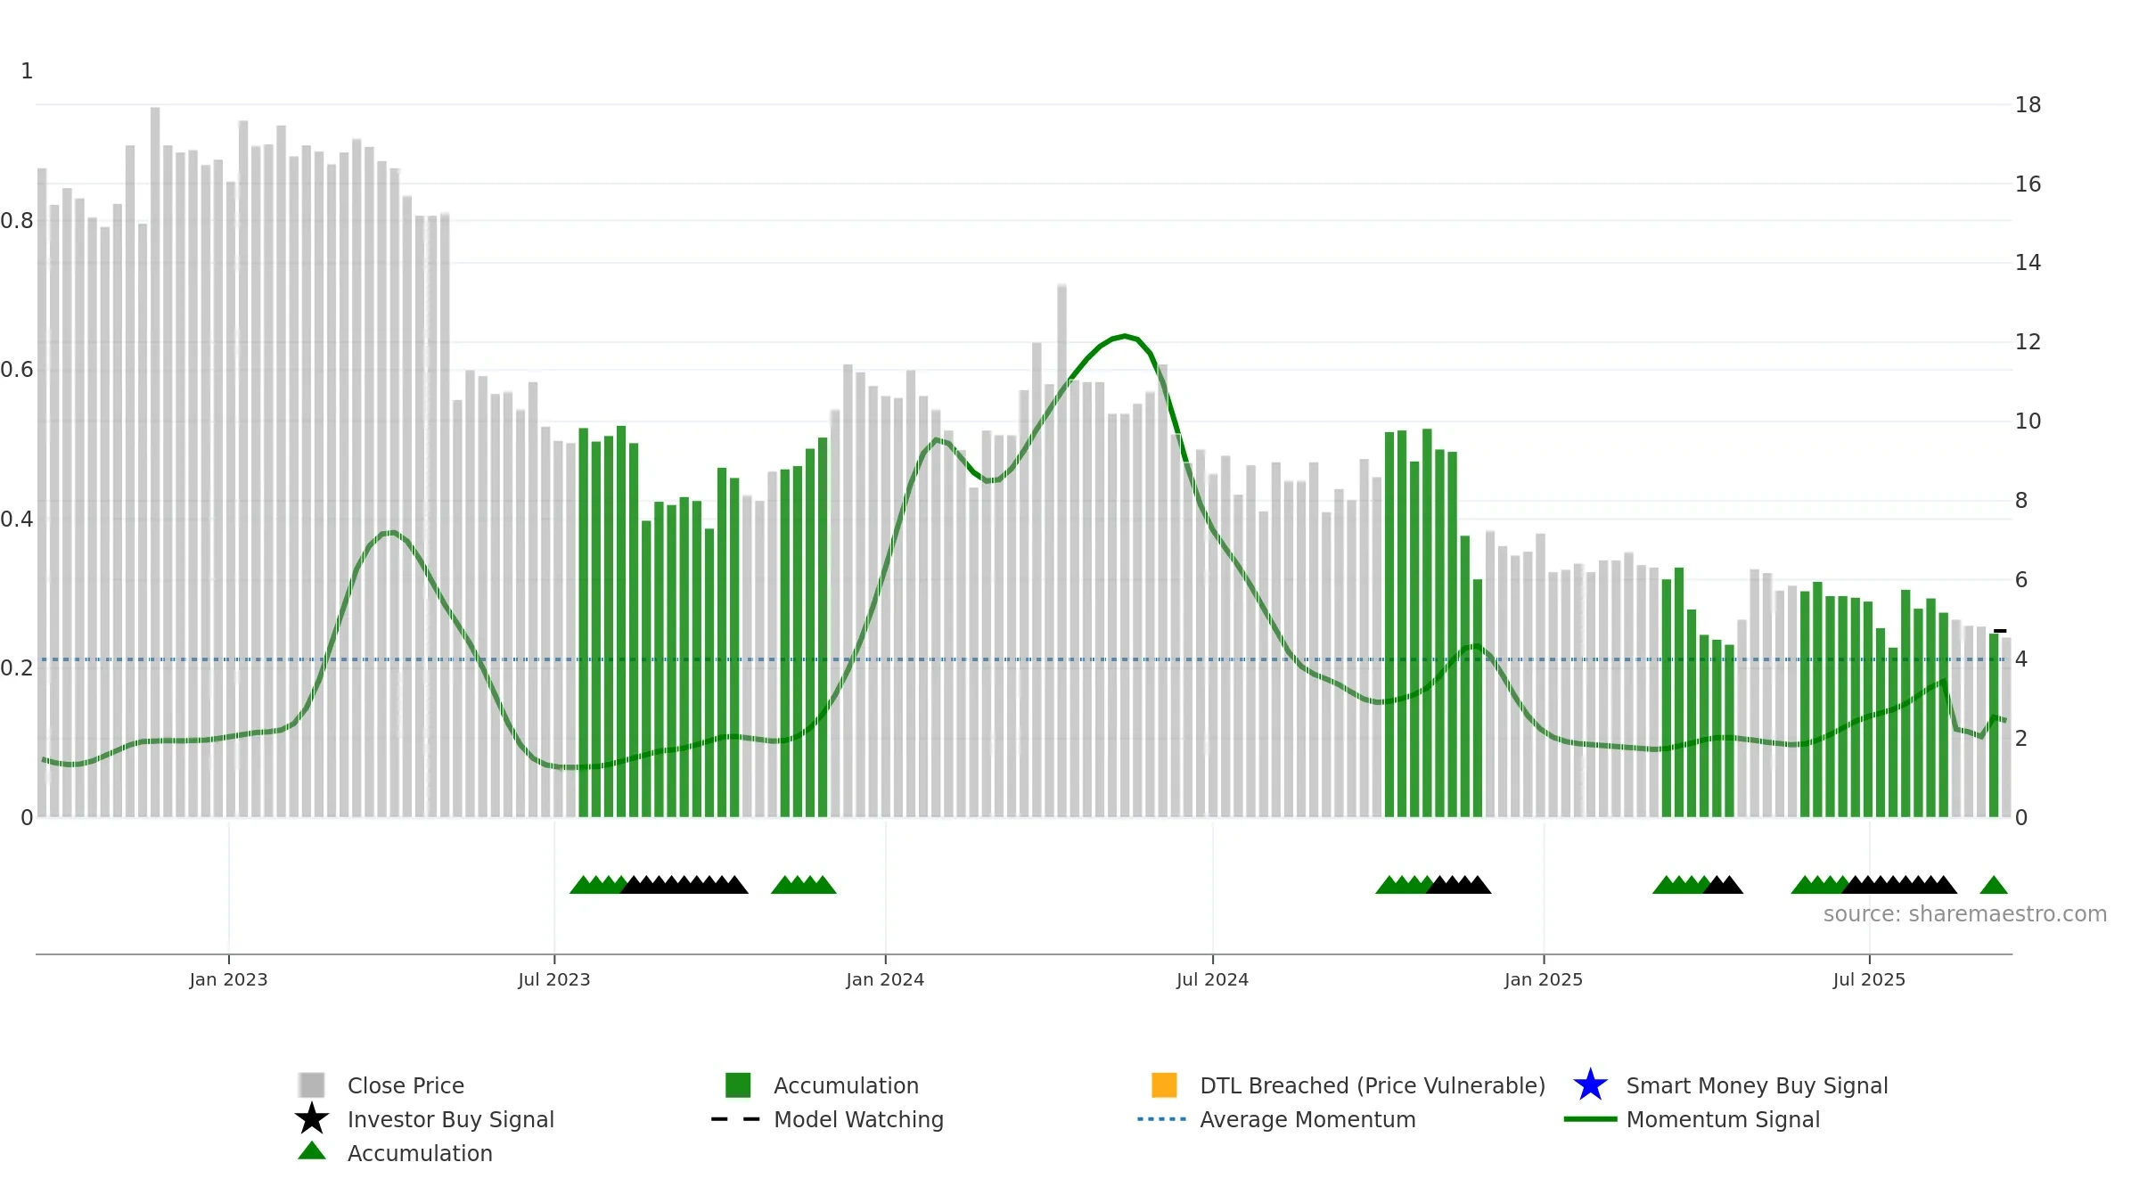Click the green Accumulation triangle legend icon
2139x1203 pixels.
tap(312, 1150)
